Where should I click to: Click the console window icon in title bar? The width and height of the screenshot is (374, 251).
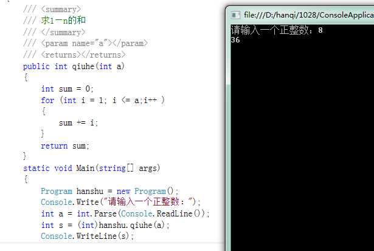click(x=235, y=15)
